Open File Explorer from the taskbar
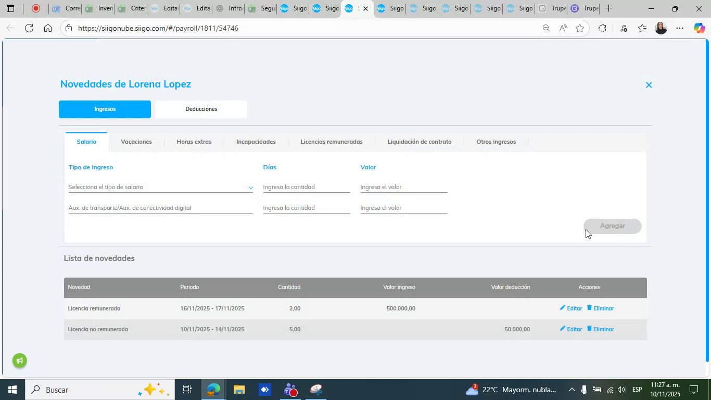This screenshot has height=400, width=711. [239, 390]
